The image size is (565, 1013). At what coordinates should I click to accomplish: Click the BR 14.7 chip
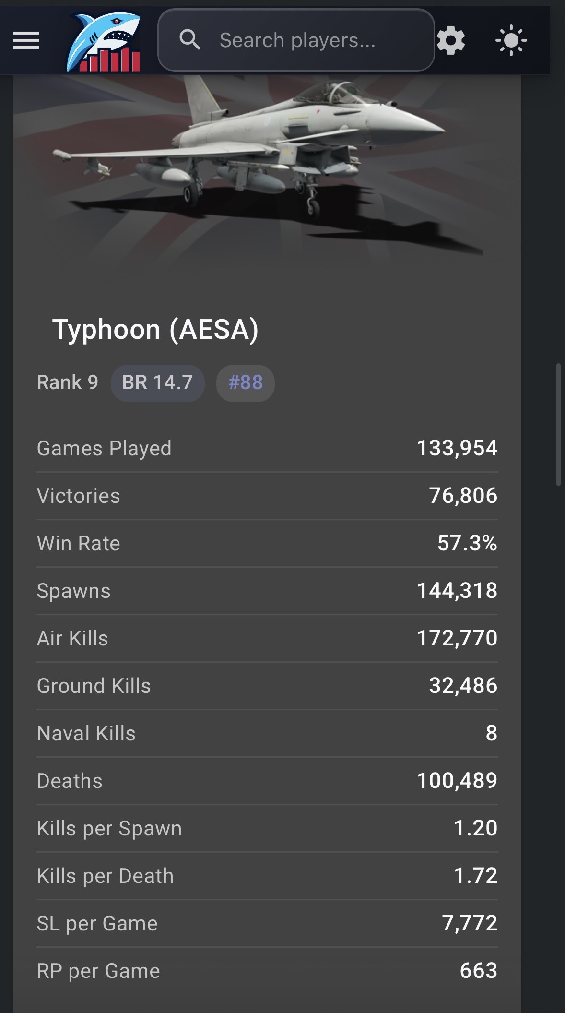[157, 383]
